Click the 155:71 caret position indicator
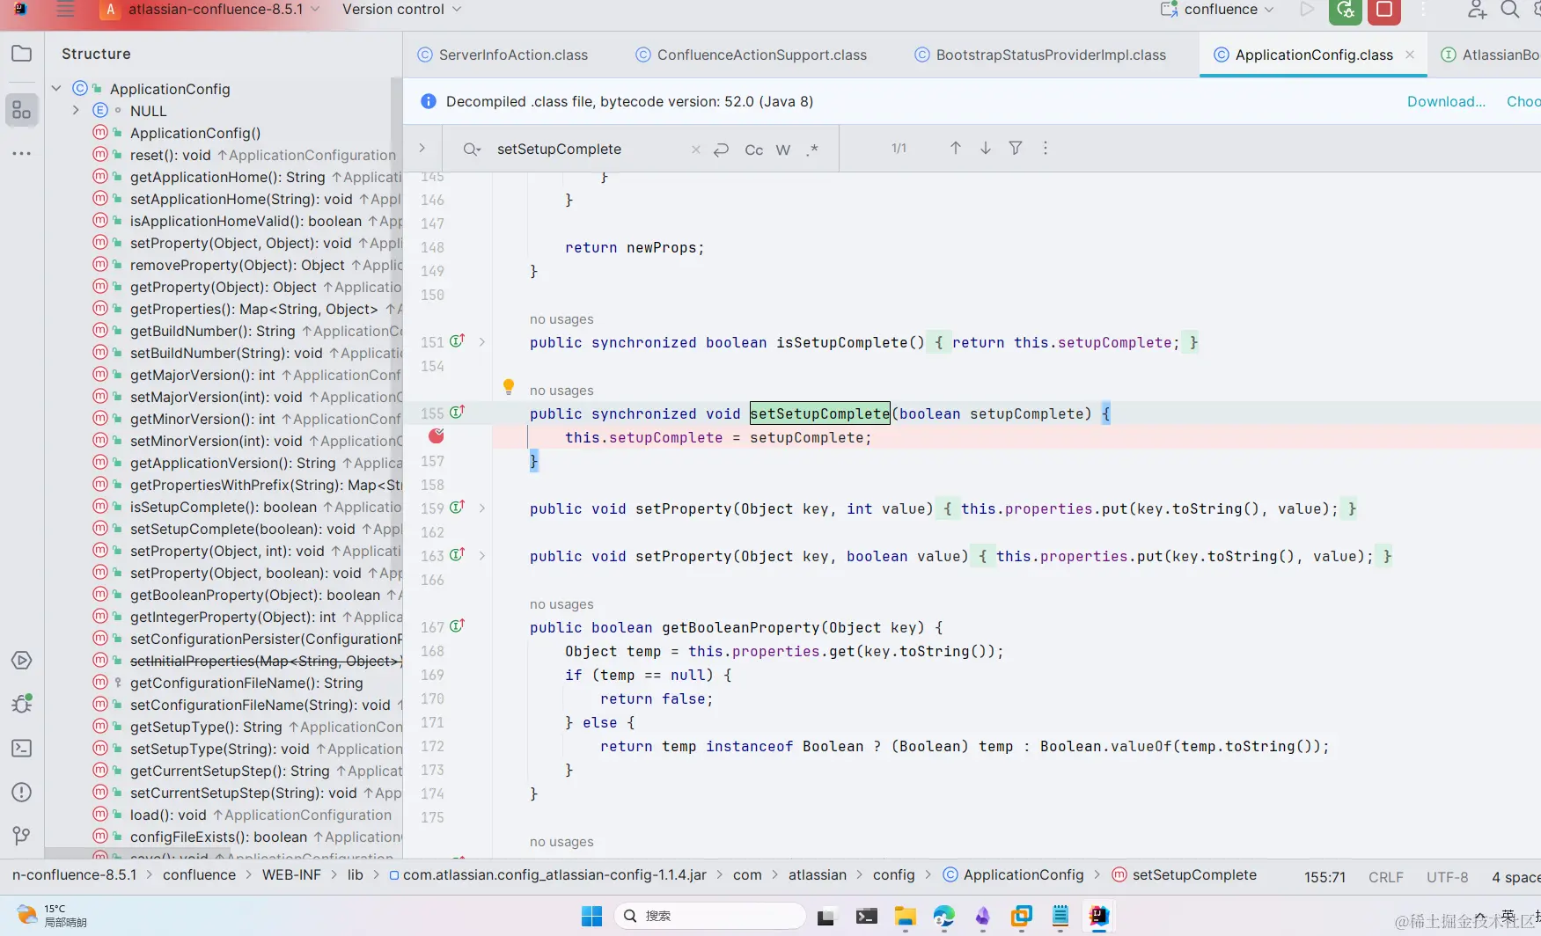Viewport: 1541px width, 936px height. click(x=1325, y=877)
